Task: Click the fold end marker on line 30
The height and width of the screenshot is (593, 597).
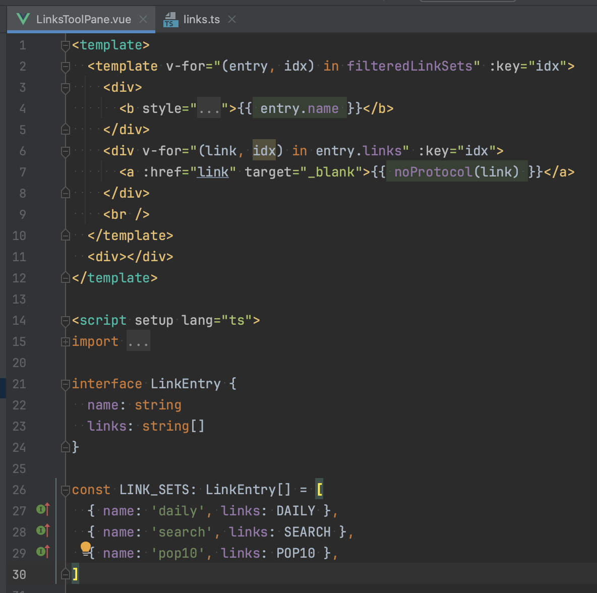Action: (x=66, y=573)
